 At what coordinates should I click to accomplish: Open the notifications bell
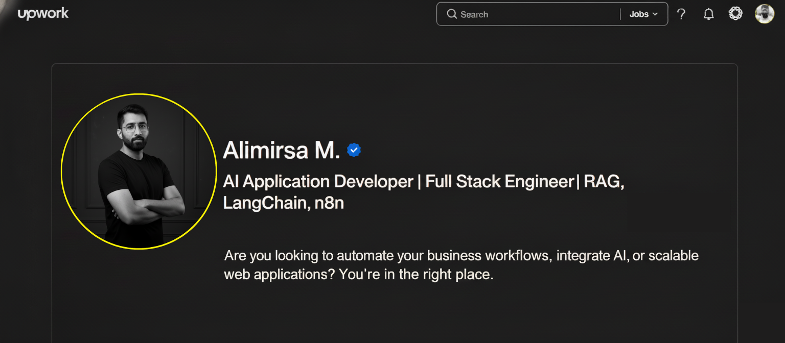[708, 14]
